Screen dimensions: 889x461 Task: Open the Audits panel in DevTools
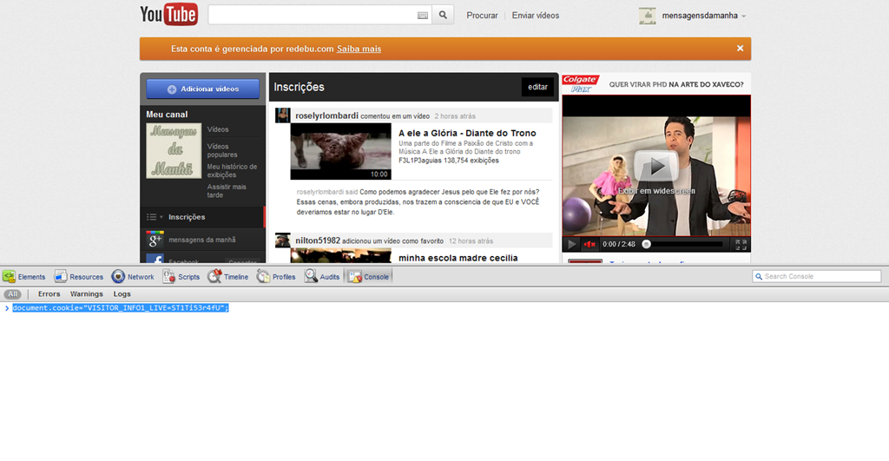tap(322, 277)
